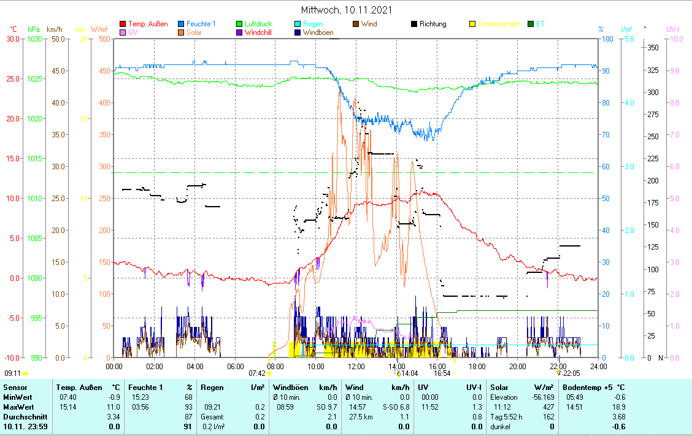692x436 pixels.
Task: Click the pink UV legend square
Action: point(123,33)
